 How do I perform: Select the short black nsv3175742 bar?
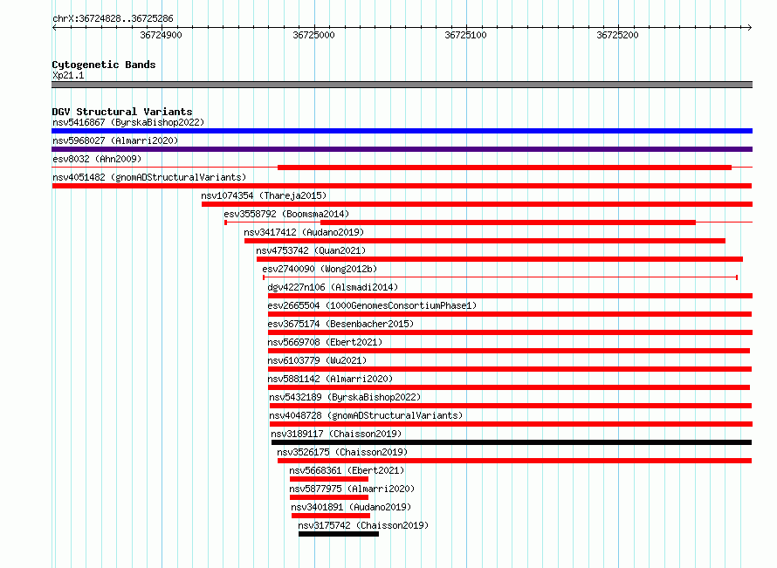[339, 534]
